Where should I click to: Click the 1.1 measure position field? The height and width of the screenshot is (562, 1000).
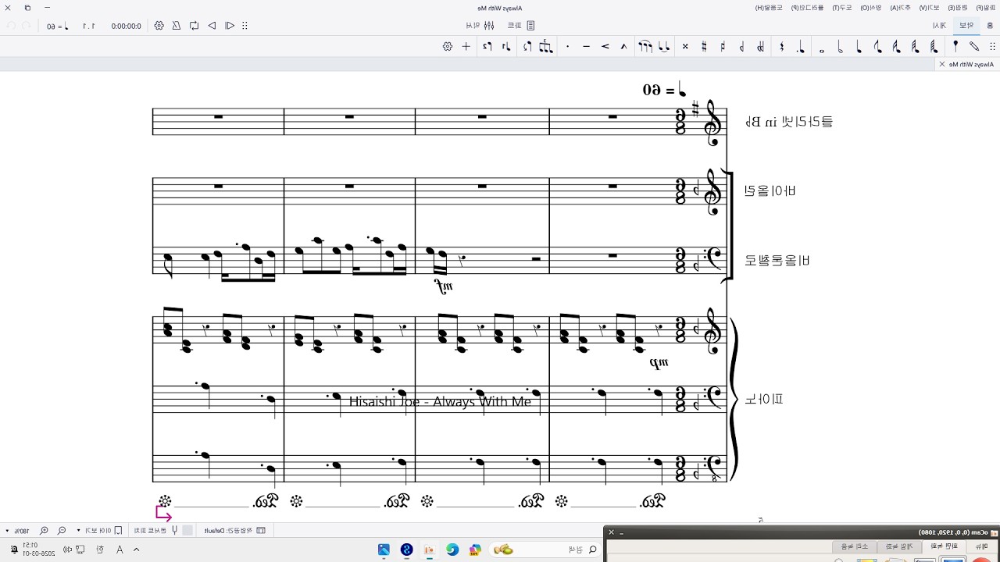[x=88, y=26]
